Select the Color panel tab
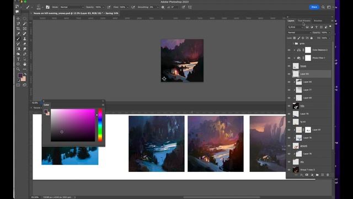 [x=46, y=105]
